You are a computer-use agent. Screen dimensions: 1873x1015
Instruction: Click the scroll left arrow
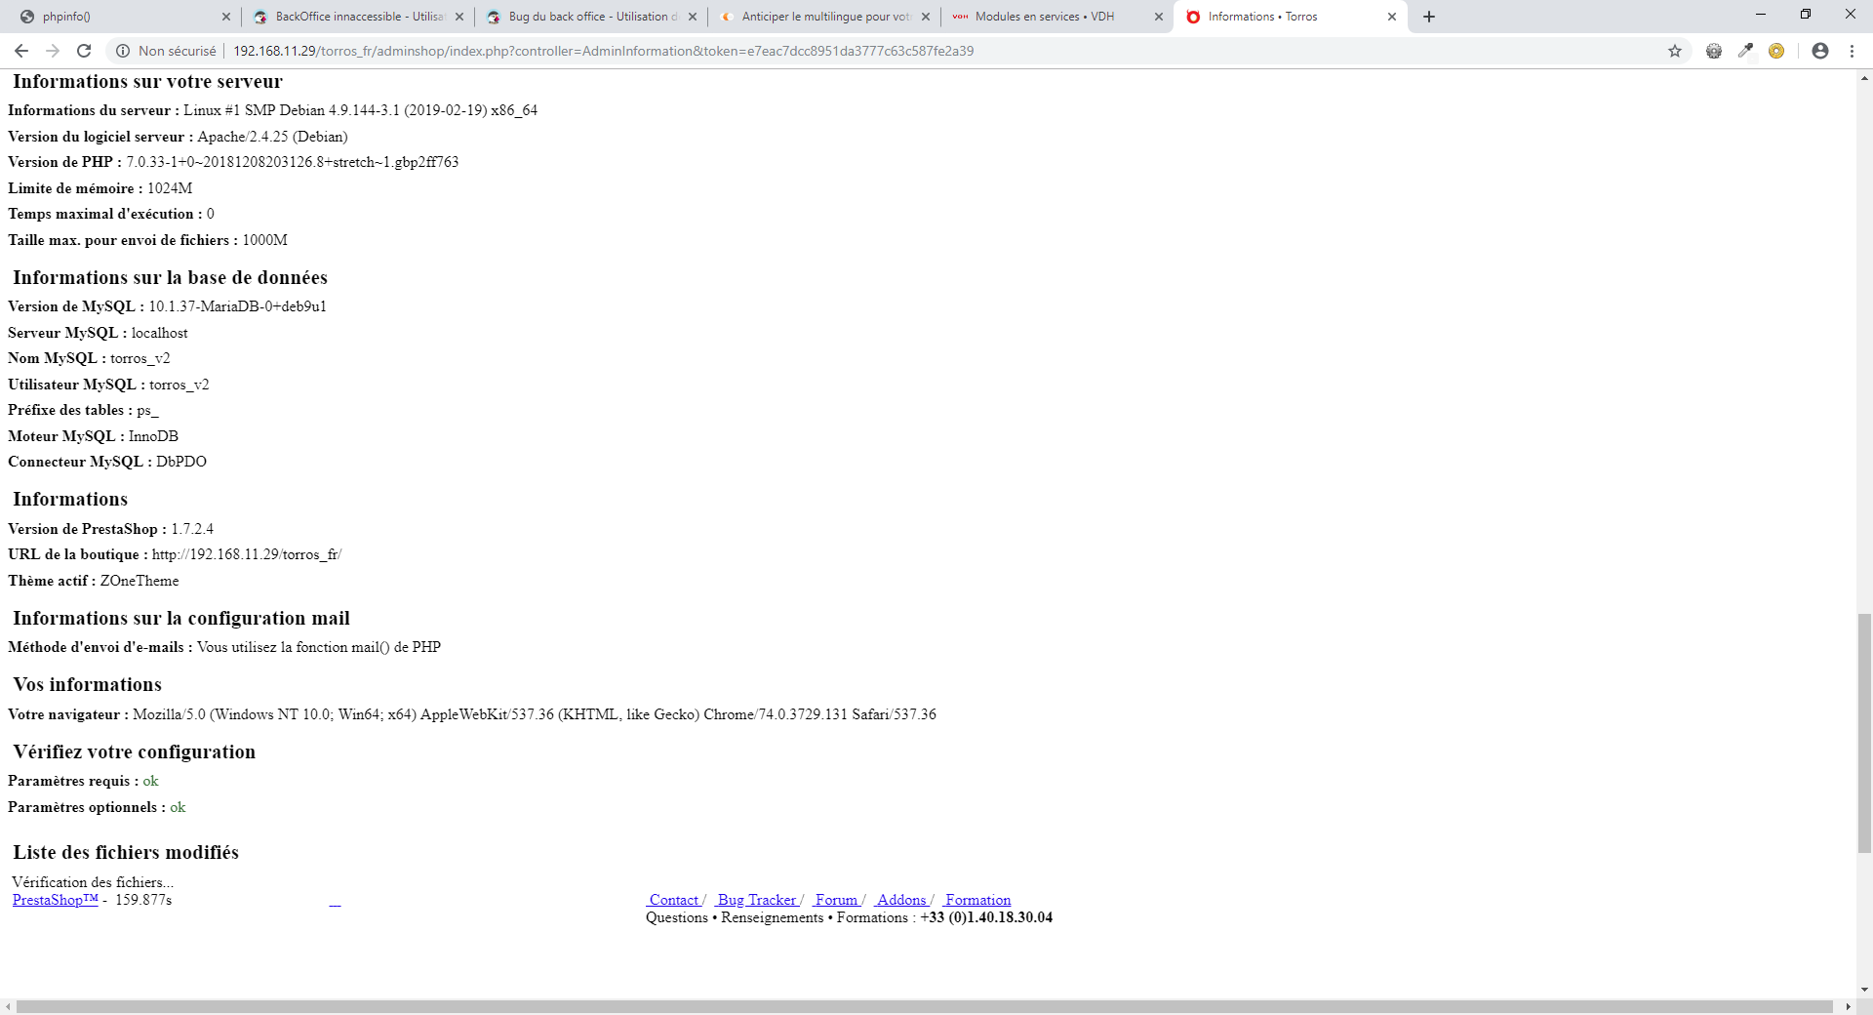tap(8, 1006)
